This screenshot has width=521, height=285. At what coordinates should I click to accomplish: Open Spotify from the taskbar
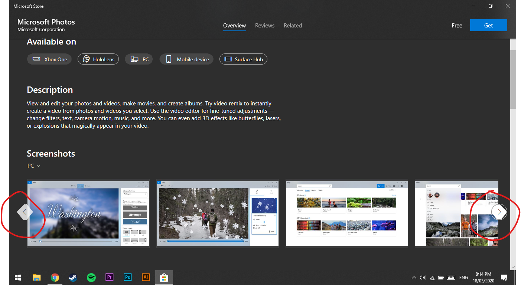tap(91, 277)
